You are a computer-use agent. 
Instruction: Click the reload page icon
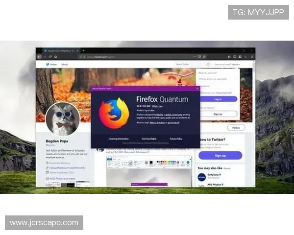click(x=50, y=57)
